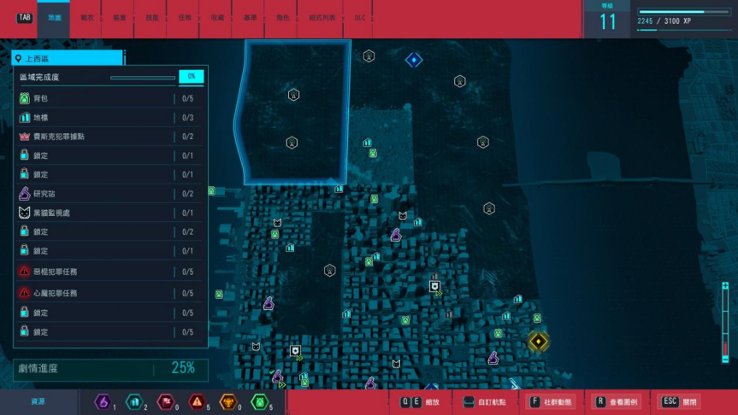Switch to the 任務 tab
The height and width of the screenshot is (415, 738).
click(185, 18)
